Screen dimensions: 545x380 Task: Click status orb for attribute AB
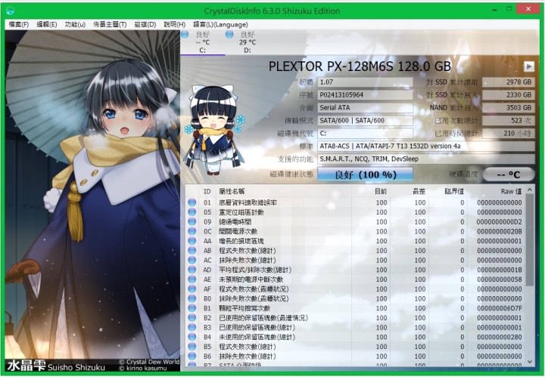192,250
